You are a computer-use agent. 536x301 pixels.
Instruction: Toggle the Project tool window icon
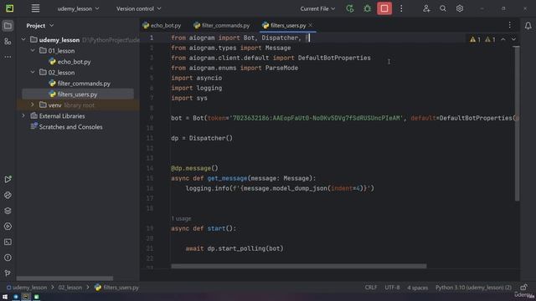point(8,26)
